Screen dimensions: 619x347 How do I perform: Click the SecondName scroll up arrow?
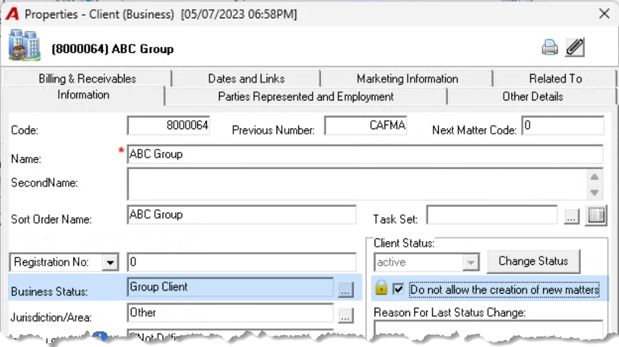tap(594, 177)
